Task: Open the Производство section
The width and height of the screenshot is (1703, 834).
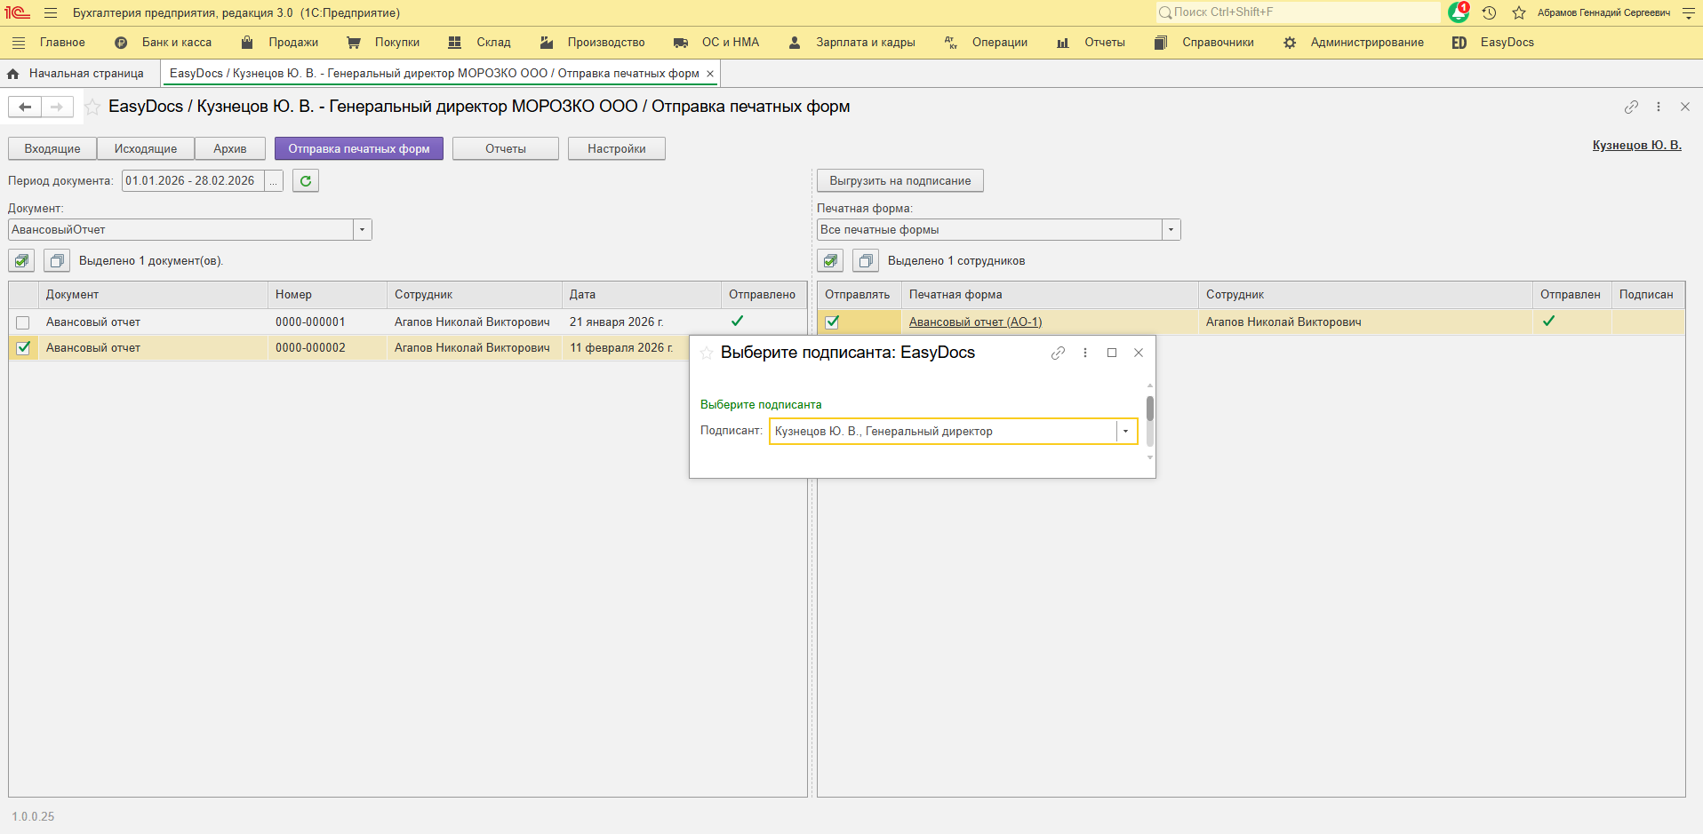Action: (x=593, y=43)
